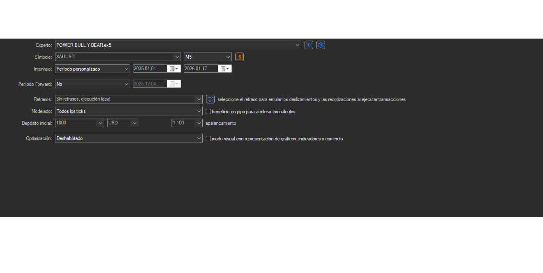Open the end date calendar picker
The width and height of the screenshot is (543, 273).
point(225,69)
